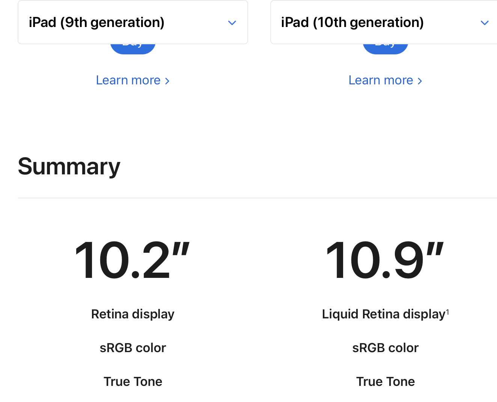This screenshot has height=402, width=497.
Task: Click sRGB color under iPad (9th generation)
Action: 133,348
